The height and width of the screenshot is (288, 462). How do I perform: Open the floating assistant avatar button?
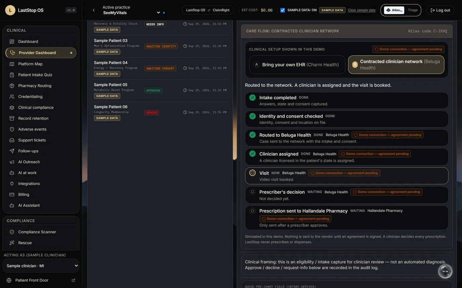445,271
